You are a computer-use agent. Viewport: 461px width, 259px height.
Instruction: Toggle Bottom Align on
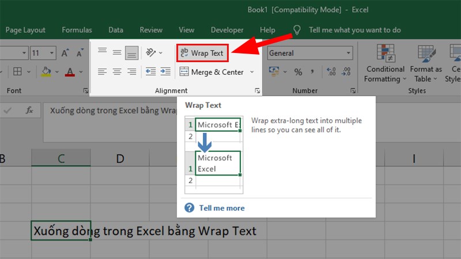pyautogui.click(x=132, y=53)
